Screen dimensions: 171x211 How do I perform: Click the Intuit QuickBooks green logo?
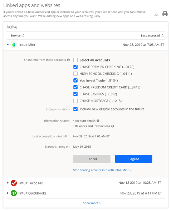pyautogui.click(x=14, y=193)
